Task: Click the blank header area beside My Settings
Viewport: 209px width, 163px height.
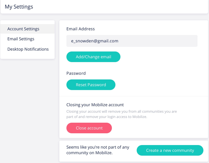Action: coord(120,7)
